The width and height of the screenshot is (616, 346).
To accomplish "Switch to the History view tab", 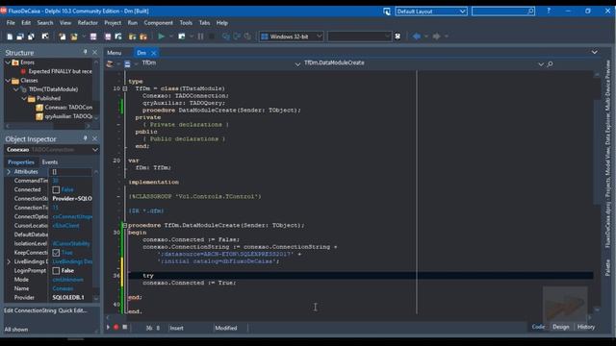I will coord(586,327).
